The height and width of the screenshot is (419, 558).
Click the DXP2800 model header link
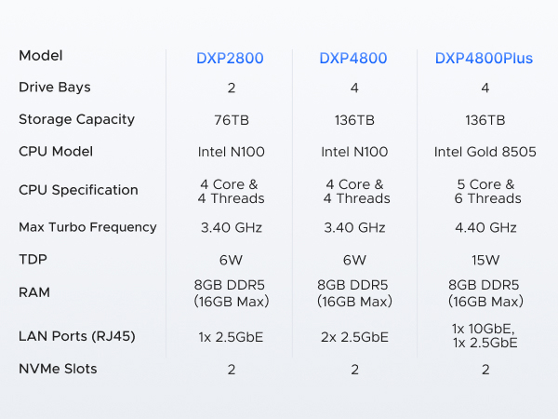pyautogui.click(x=230, y=58)
